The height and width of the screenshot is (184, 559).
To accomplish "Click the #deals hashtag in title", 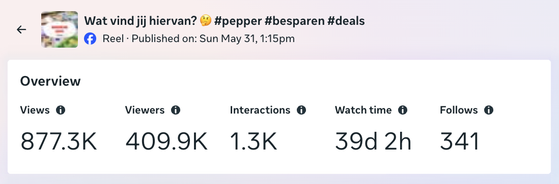I will [x=346, y=21].
